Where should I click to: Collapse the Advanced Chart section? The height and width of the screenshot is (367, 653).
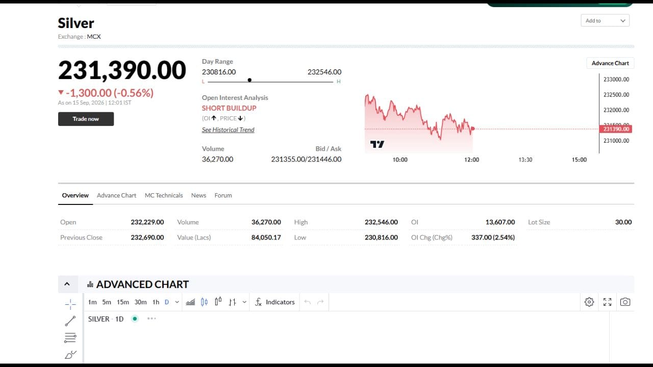click(x=67, y=284)
